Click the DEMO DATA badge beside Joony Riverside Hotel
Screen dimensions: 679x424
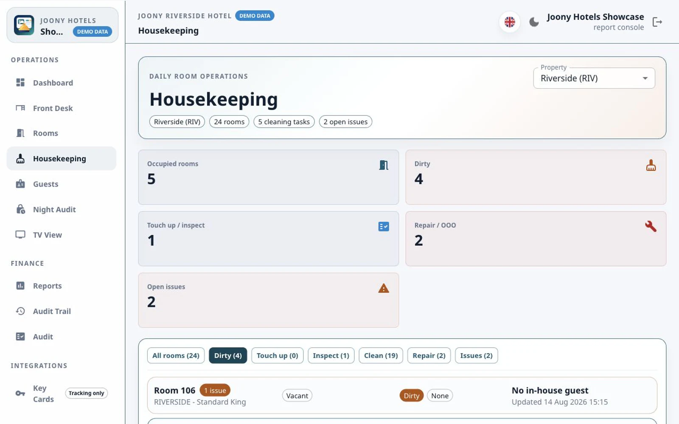(x=255, y=16)
